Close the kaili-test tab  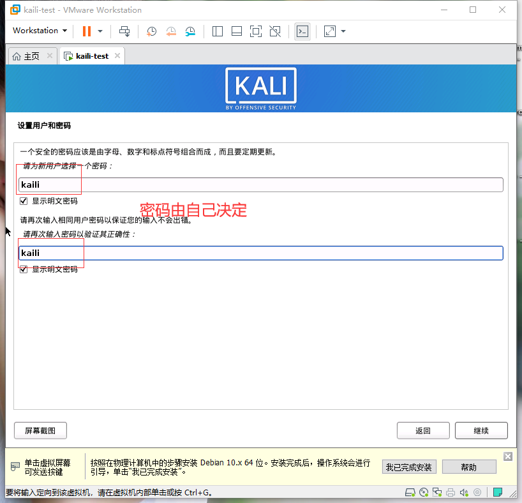coord(117,56)
